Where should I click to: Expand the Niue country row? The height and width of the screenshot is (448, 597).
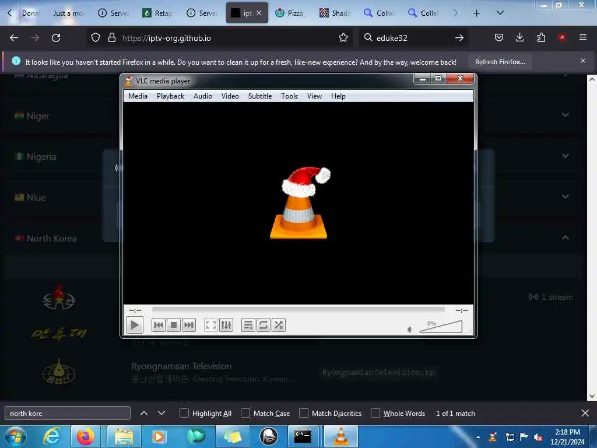point(293,197)
